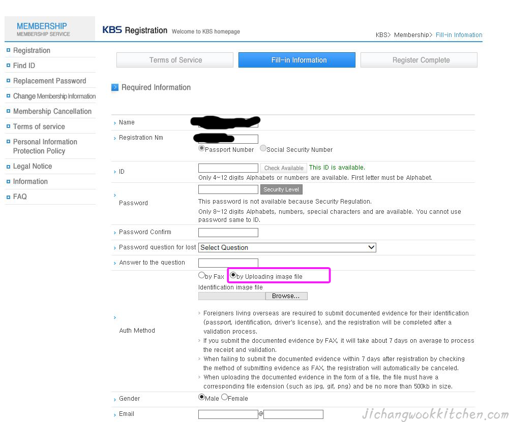Select the Male gender radio button

coord(201,397)
